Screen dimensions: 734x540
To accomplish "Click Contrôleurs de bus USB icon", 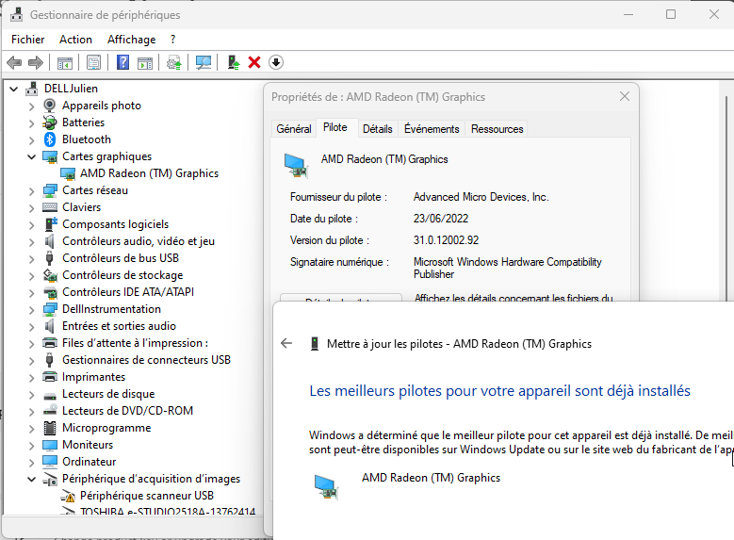I will 50,258.
